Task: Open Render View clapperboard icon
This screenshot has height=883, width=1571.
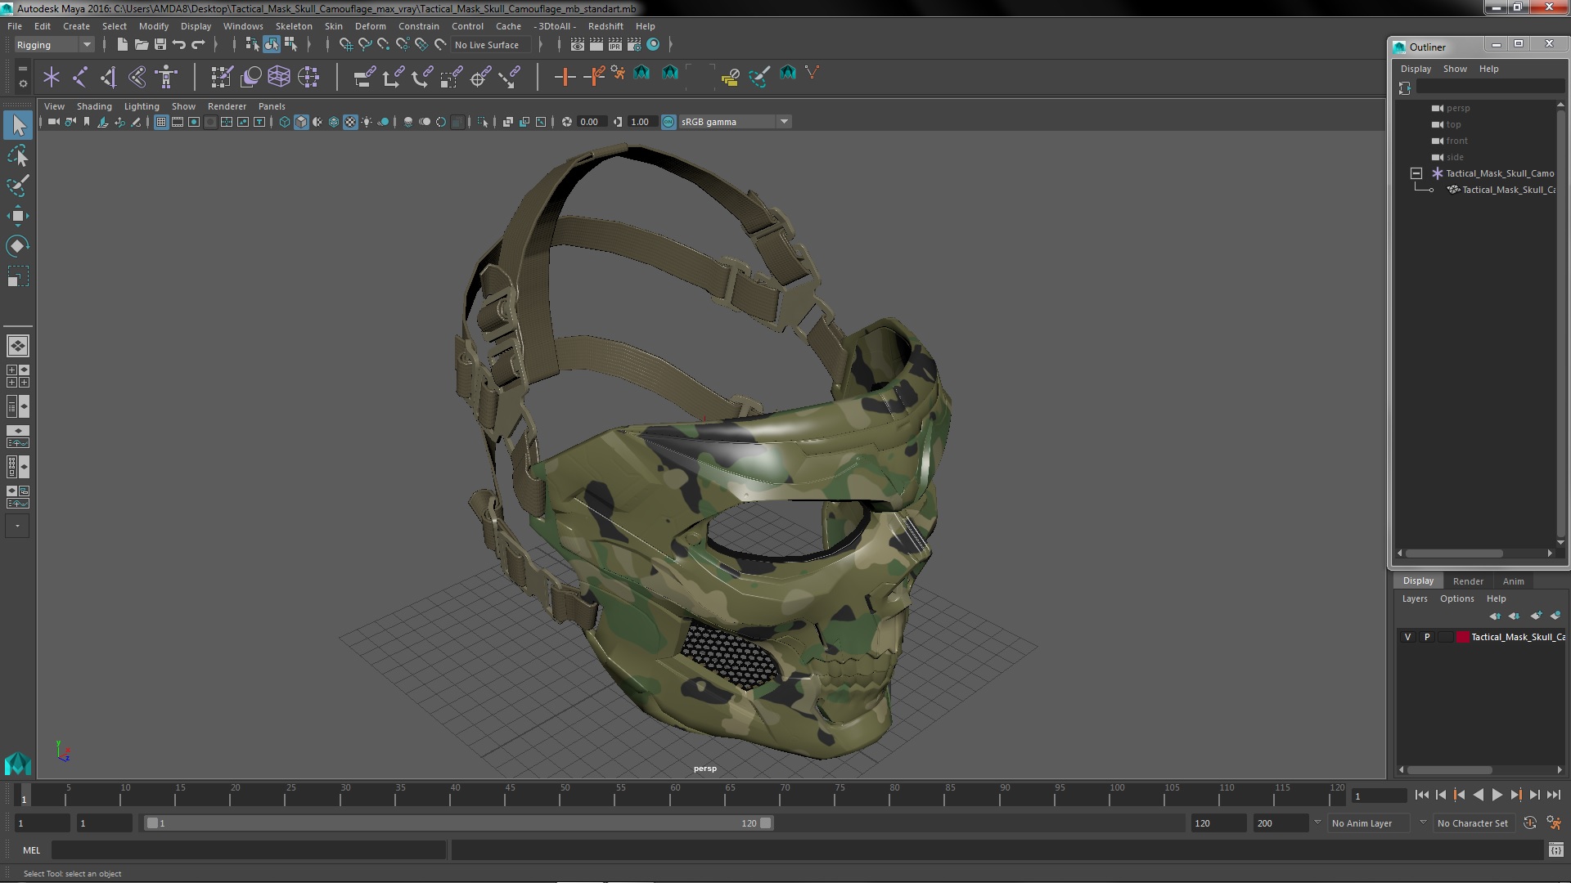Action: pos(578,45)
